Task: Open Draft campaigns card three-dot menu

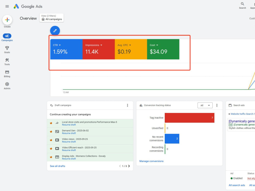Action: (127, 105)
